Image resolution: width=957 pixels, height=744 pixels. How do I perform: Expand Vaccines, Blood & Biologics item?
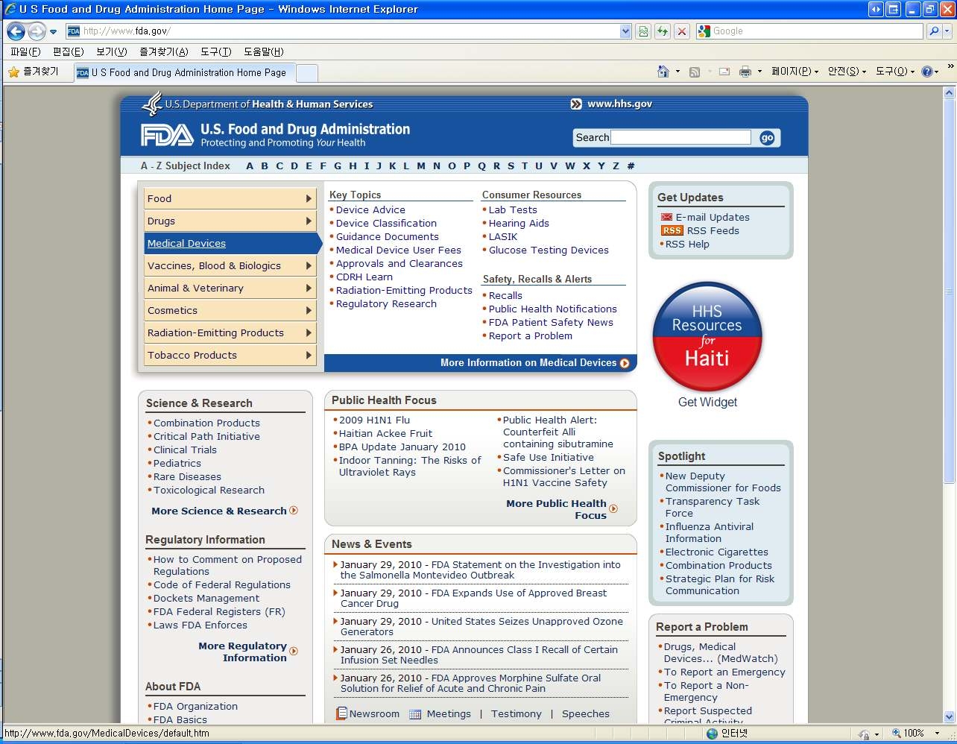coord(230,265)
